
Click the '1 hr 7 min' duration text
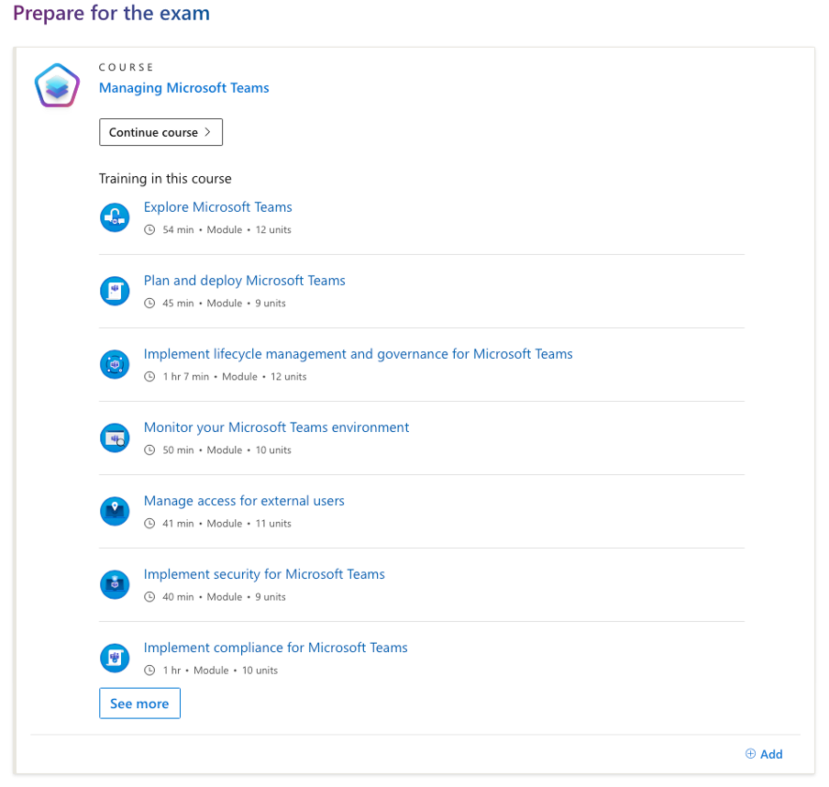185,377
